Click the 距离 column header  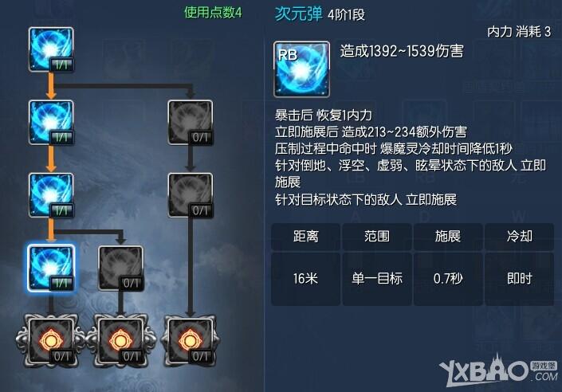306,237
